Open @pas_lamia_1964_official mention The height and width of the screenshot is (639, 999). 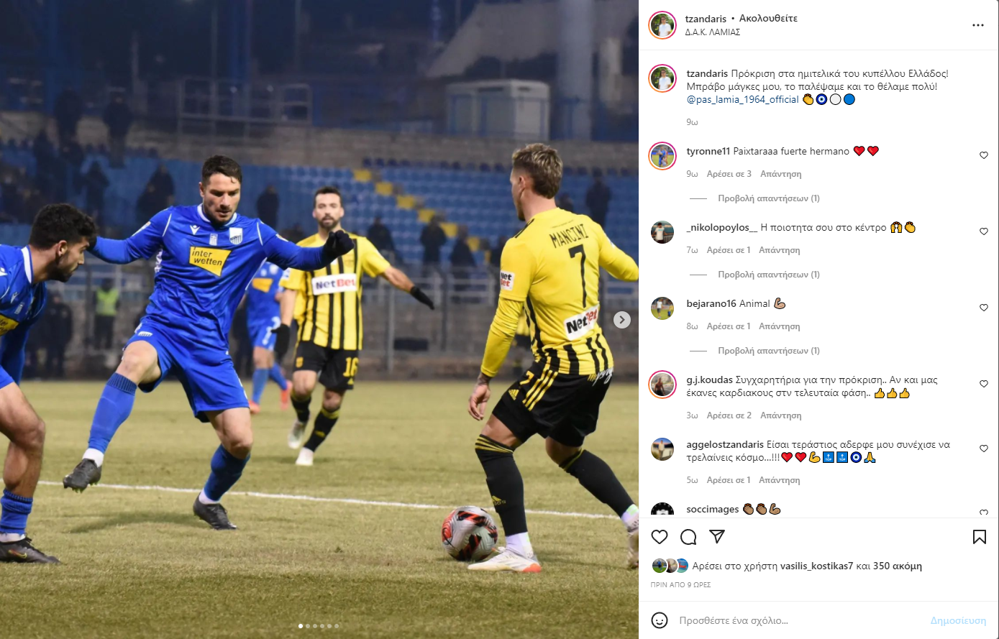pos(743,99)
